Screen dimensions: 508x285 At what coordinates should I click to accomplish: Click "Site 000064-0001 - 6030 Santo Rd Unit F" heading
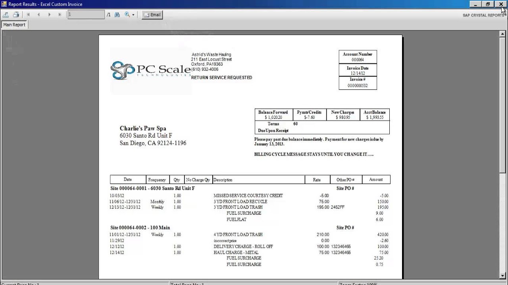152,188
